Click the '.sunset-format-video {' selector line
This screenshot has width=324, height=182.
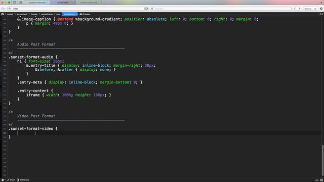point(33,128)
